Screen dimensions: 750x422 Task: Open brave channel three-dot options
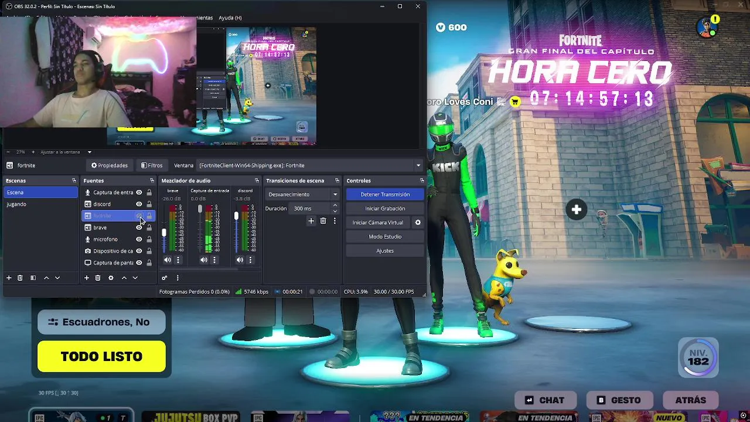[178, 260]
